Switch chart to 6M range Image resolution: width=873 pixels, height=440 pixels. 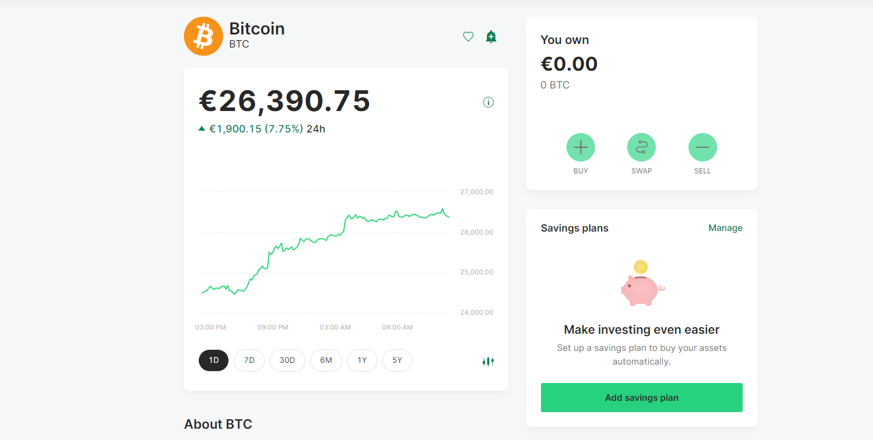click(326, 360)
